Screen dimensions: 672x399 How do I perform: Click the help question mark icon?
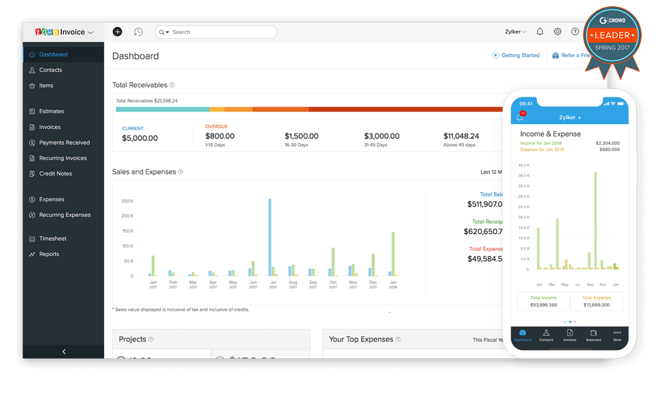point(574,32)
